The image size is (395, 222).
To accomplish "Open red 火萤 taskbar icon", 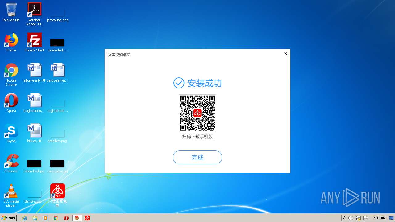I will coord(87,218).
